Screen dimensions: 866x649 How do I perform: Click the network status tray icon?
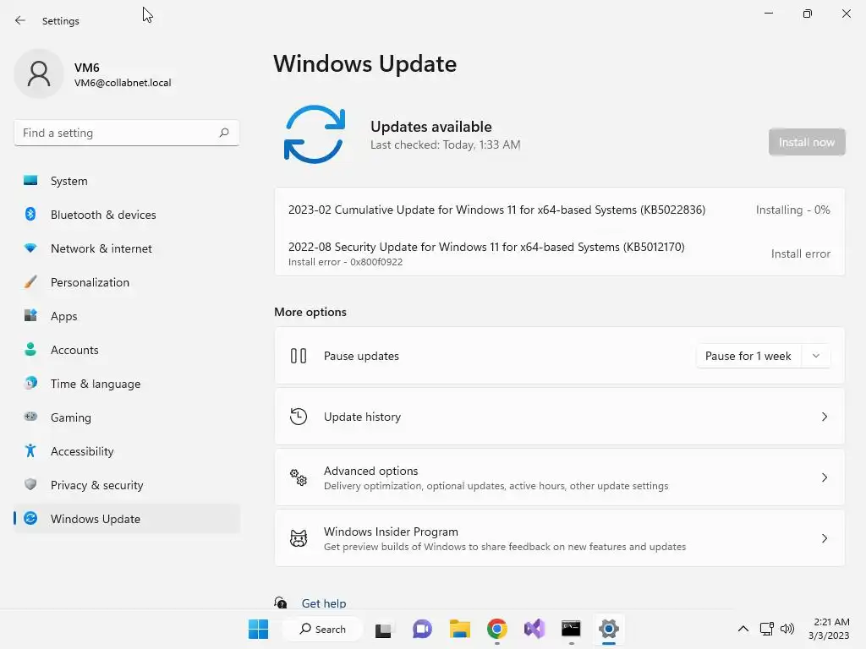[766, 629]
